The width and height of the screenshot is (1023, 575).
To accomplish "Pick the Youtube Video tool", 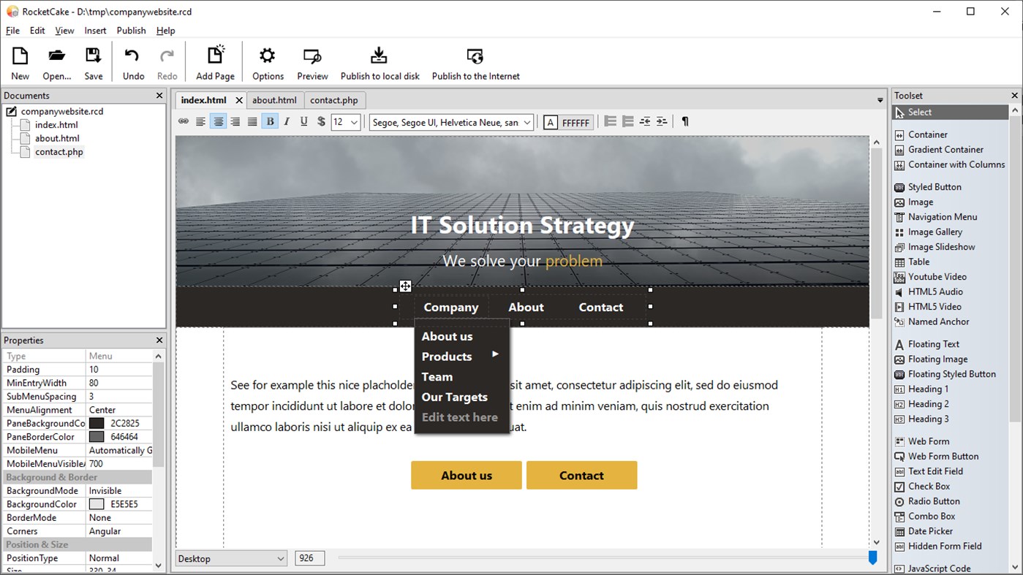I will (x=937, y=276).
